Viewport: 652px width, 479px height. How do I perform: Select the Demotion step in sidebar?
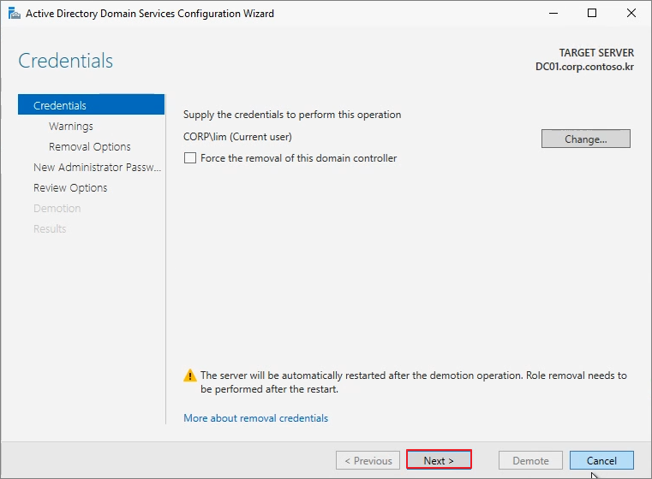pos(57,209)
